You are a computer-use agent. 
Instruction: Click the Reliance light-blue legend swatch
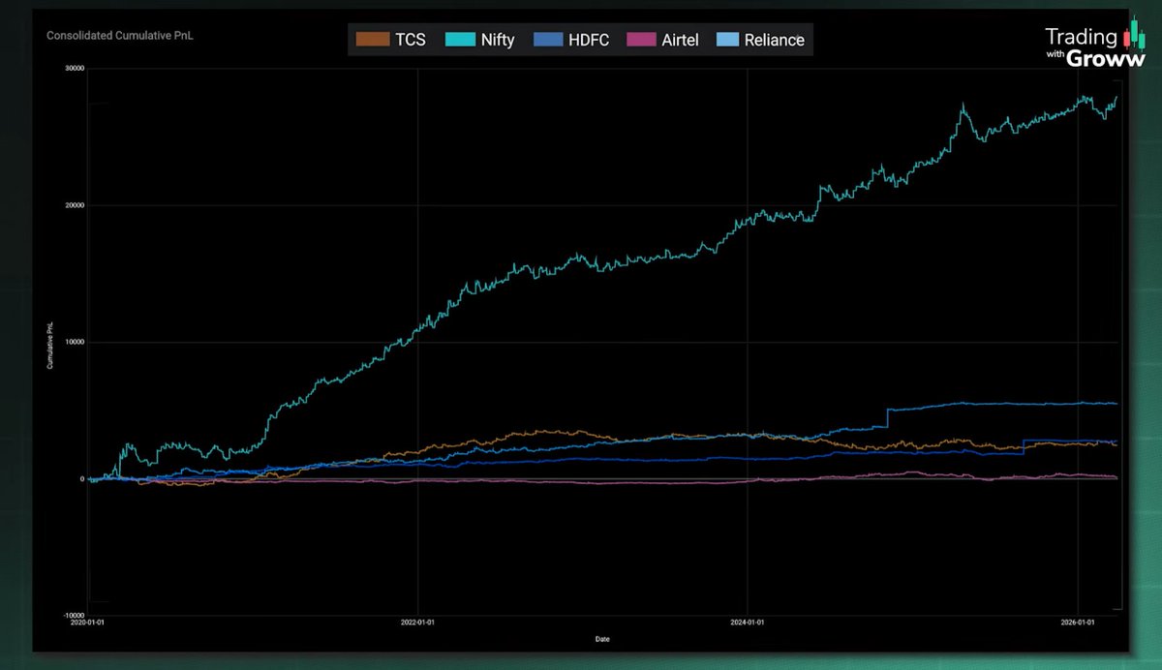[729, 40]
